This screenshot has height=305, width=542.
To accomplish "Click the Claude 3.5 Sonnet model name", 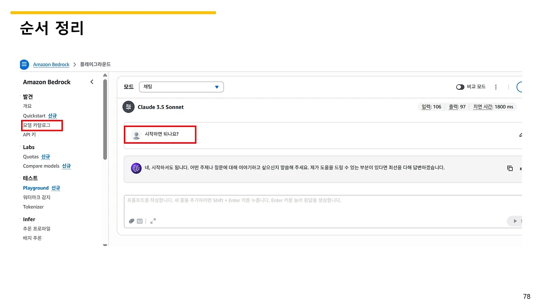I will [160, 107].
